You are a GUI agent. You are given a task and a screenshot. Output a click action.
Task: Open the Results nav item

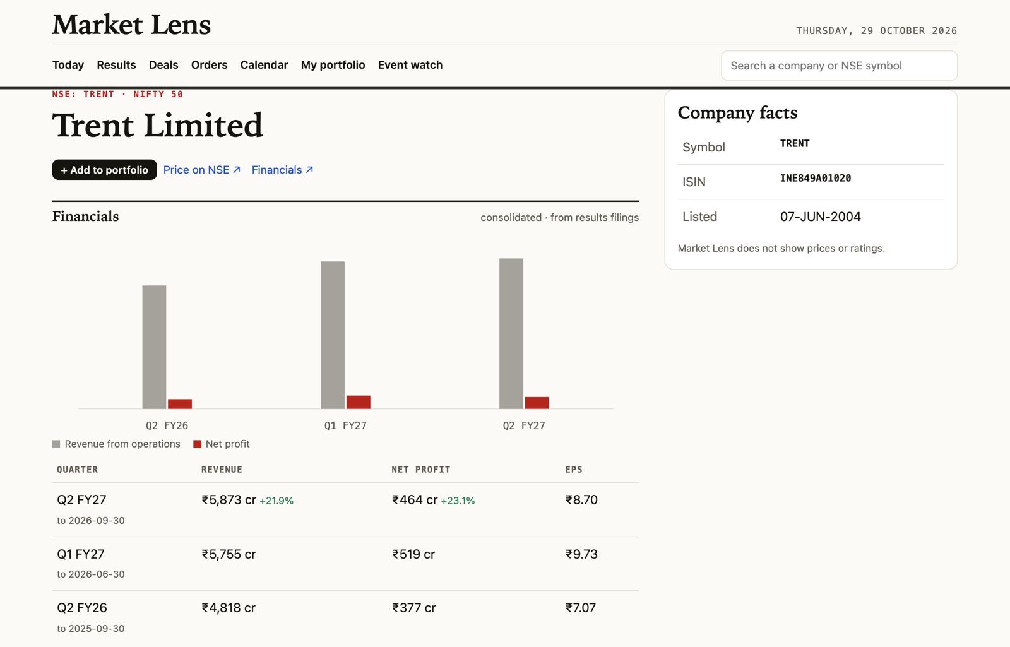pos(116,65)
